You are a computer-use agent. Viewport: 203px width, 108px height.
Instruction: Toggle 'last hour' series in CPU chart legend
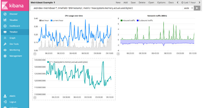45,20
